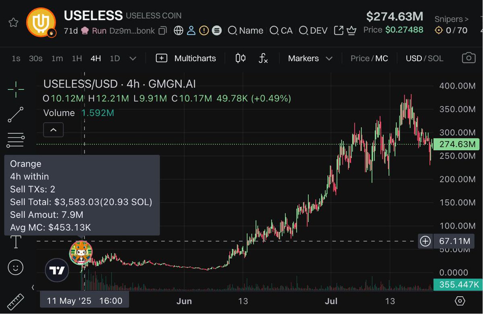Screen dimensions: 483x314
Task: Click the 274.63M current price label
Action: 456,144
